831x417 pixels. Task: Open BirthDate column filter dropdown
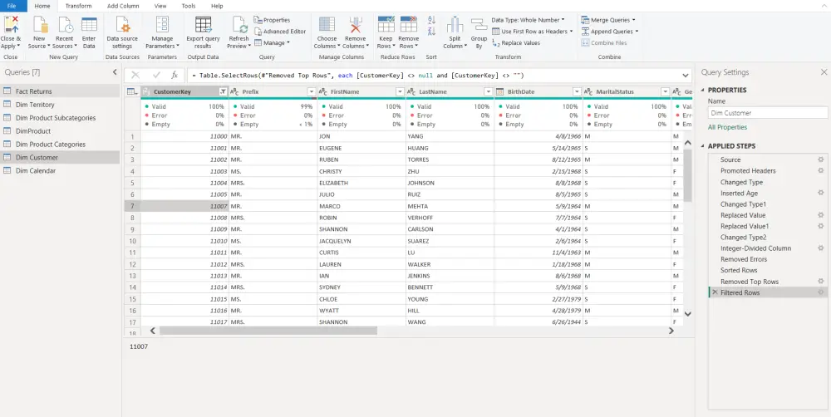[578, 92]
